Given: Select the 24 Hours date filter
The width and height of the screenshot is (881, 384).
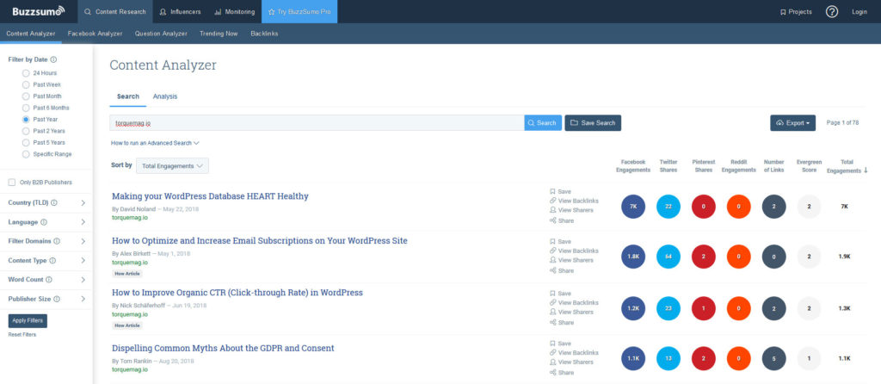Looking at the screenshot, I should pos(26,73).
